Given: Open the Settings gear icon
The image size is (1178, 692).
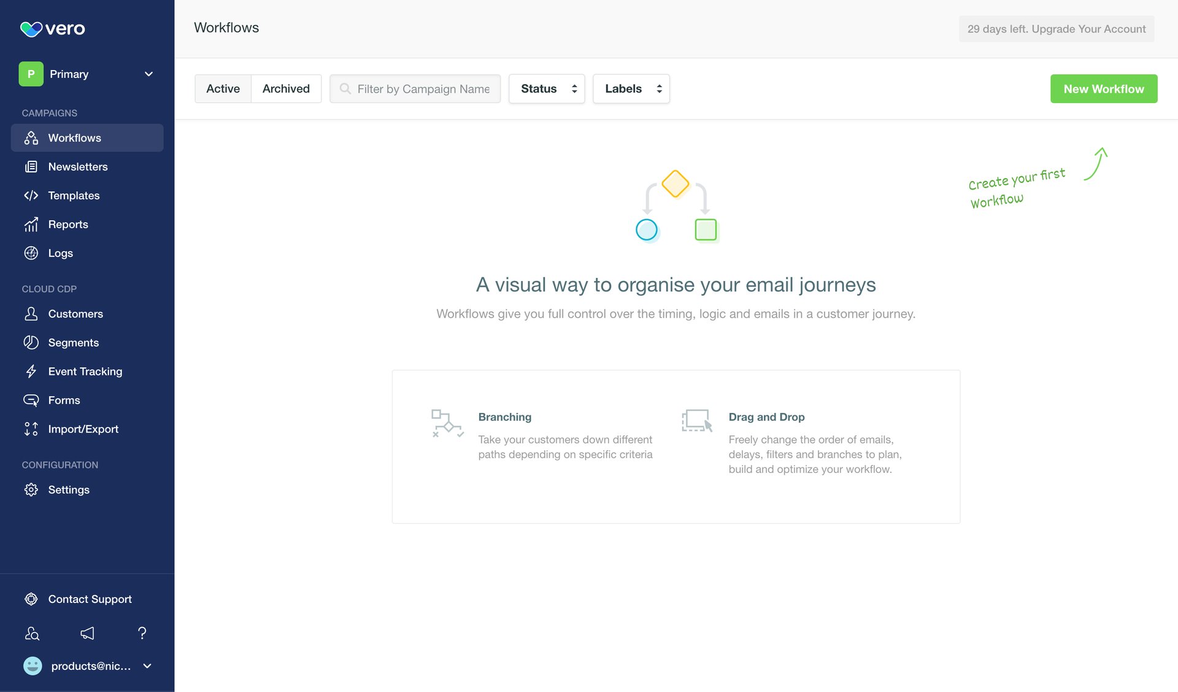Looking at the screenshot, I should pos(31,490).
